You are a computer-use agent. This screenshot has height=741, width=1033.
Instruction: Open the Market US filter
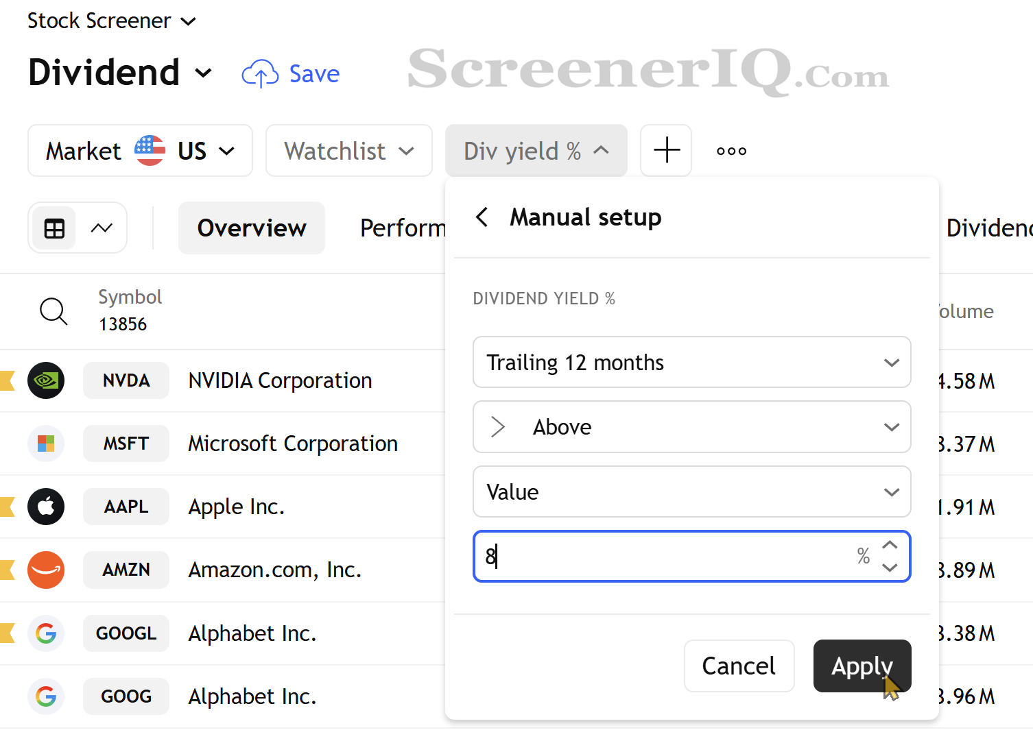click(140, 151)
